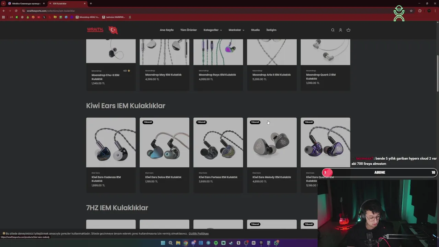Click the 4,899.00 TL Melody price
The image size is (439, 247).
click(259, 181)
